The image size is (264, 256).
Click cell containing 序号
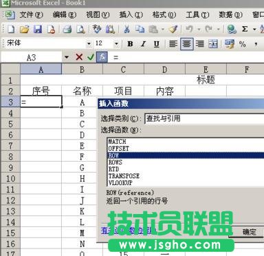(x=41, y=91)
